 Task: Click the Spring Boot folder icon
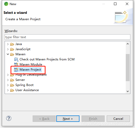(x=12, y=85)
